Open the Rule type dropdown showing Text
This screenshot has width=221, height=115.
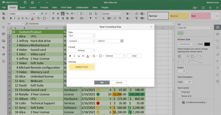coord(82,36)
